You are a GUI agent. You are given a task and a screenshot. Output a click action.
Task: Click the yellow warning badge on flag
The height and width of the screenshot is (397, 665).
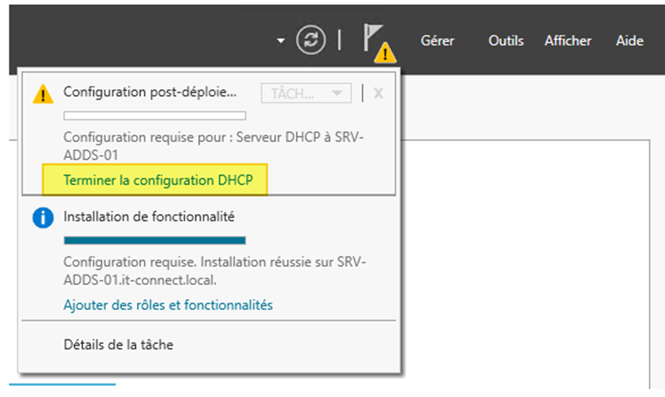(385, 52)
